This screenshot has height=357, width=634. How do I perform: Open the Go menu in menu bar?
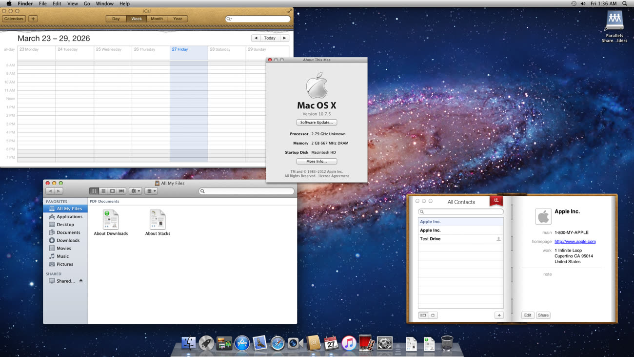[x=87, y=3]
